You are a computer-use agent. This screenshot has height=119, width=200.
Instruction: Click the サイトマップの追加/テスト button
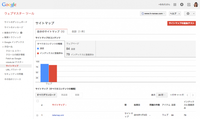pos(182,23)
